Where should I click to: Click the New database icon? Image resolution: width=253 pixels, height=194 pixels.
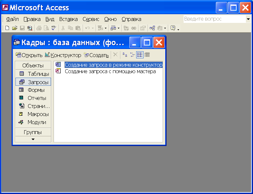(7, 28)
